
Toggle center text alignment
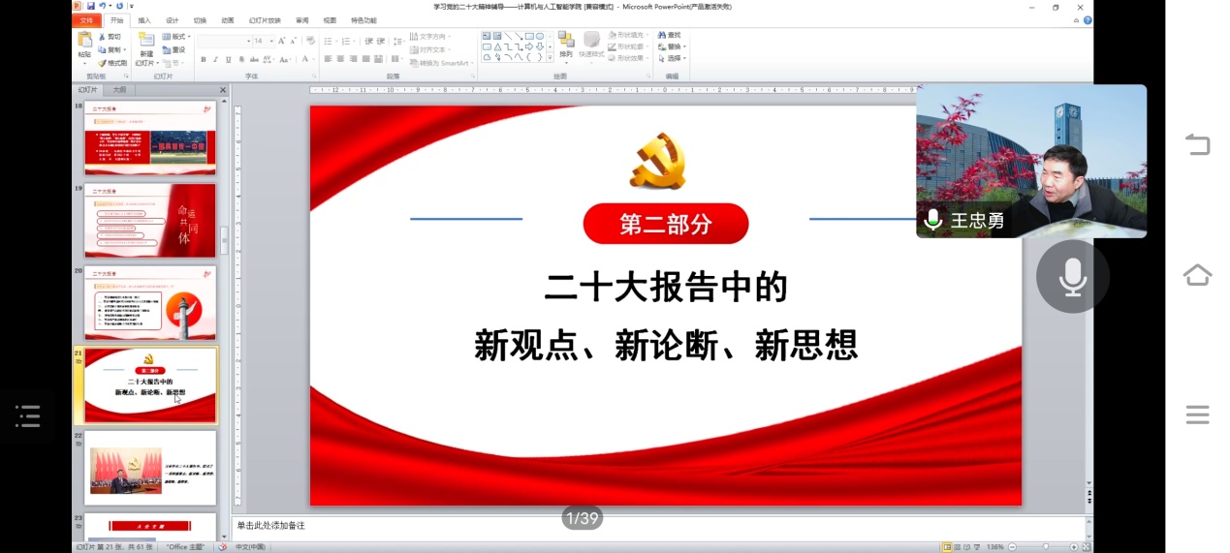coord(340,59)
